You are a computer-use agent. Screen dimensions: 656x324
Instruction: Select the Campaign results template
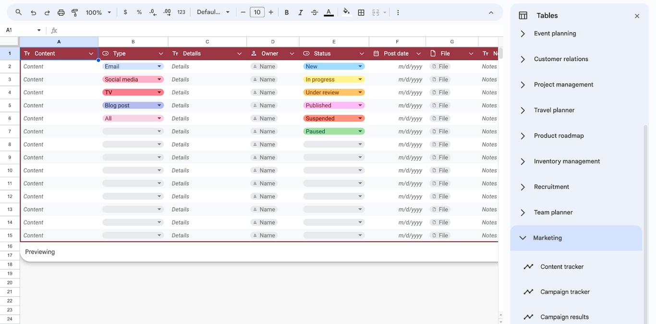[x=564, y=317]
